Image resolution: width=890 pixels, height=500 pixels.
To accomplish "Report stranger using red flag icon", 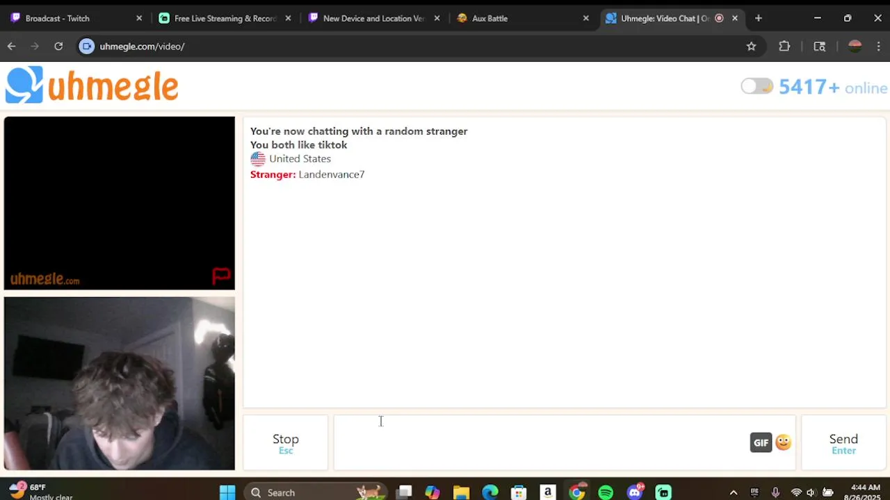I will 221,276.
